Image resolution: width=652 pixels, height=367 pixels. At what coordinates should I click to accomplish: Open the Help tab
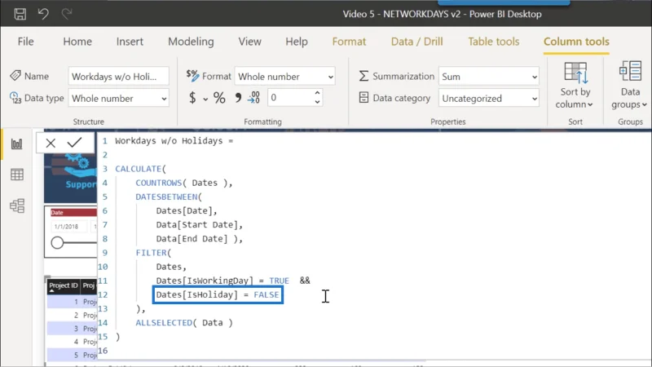click(297, 42)
